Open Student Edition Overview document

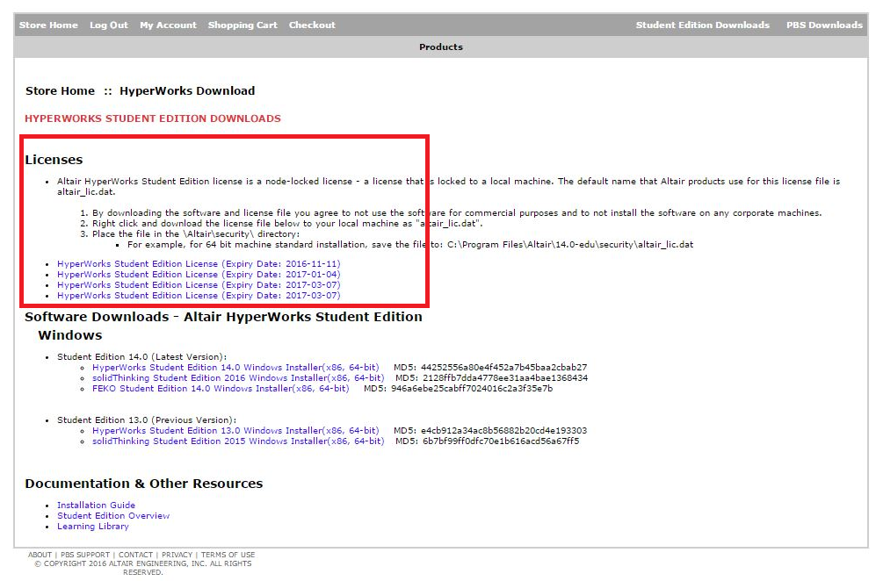pyautogui.click(x=113, y=516)
